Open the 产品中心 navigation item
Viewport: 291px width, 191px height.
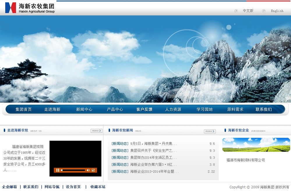coord(115,109)
